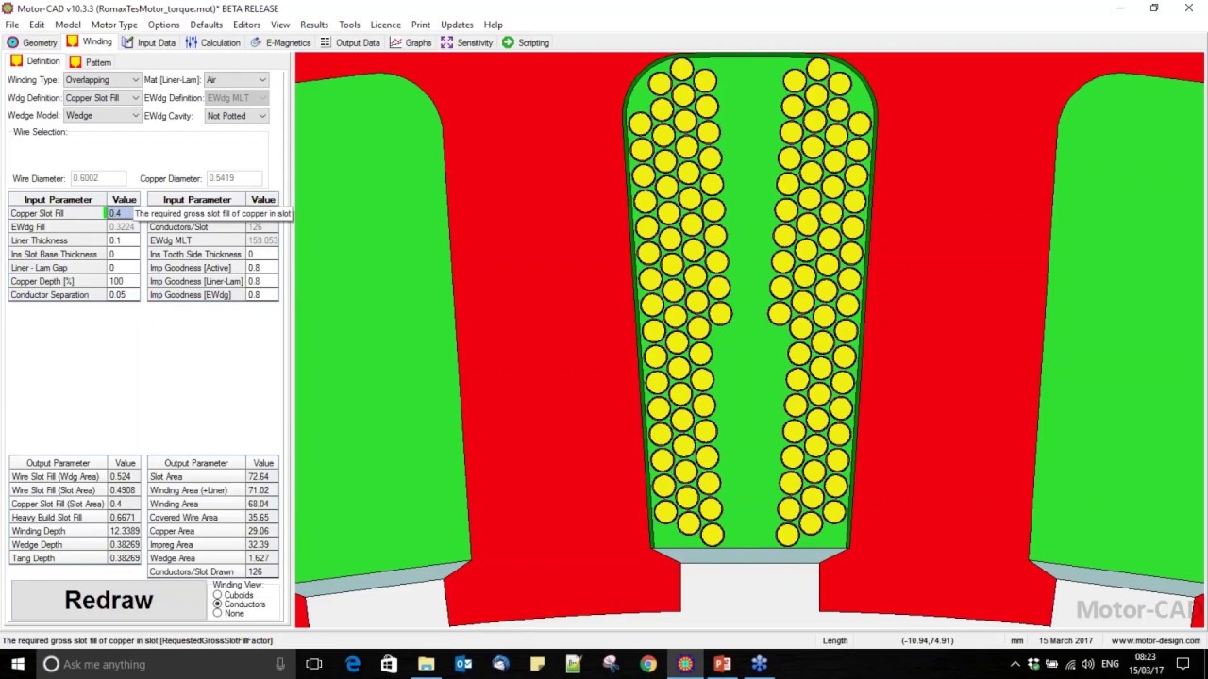1208x679 pixels.
Task: Select the Winding Depth output value 12.3389
Action: 124,531
